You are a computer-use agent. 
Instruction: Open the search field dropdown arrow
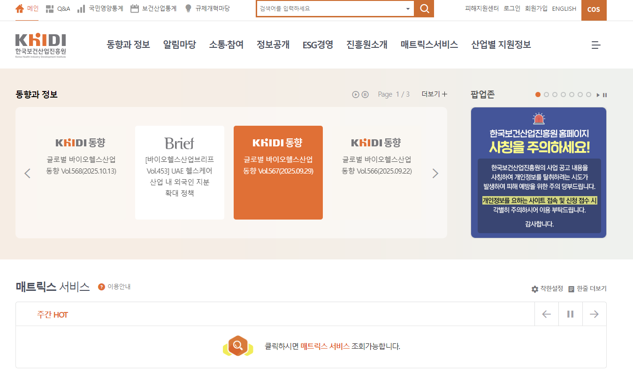point(408,9)
